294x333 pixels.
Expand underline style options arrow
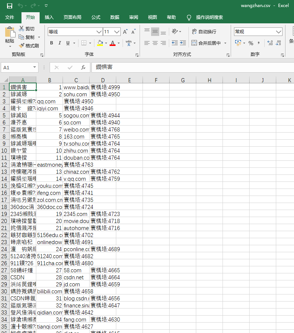[74, 43]
